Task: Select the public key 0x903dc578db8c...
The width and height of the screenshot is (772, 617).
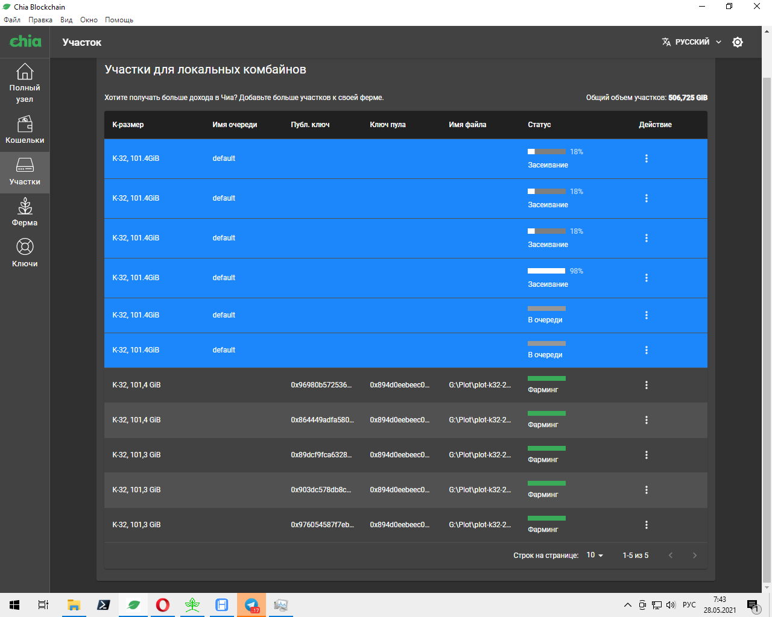Action: 321,490
